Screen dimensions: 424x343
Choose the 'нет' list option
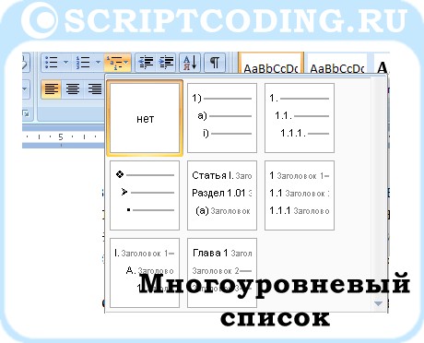(145, 118)
